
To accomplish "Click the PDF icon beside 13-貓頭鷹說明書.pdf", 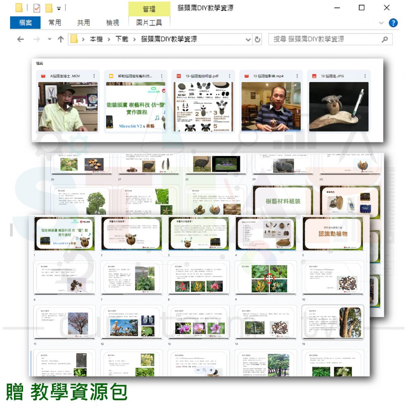I will point(179,76).
